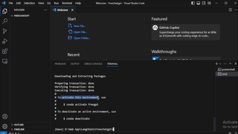Open the Accounts icon in activity bar
The image size is (238, 134).
click(5, 117)
